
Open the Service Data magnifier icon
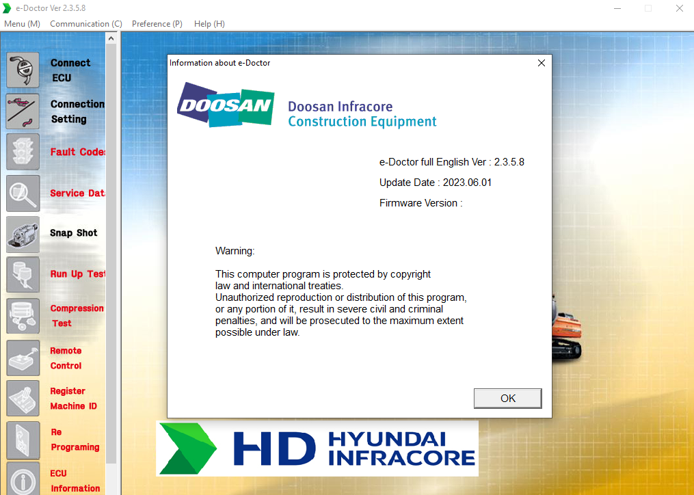(x=23, y=193)
